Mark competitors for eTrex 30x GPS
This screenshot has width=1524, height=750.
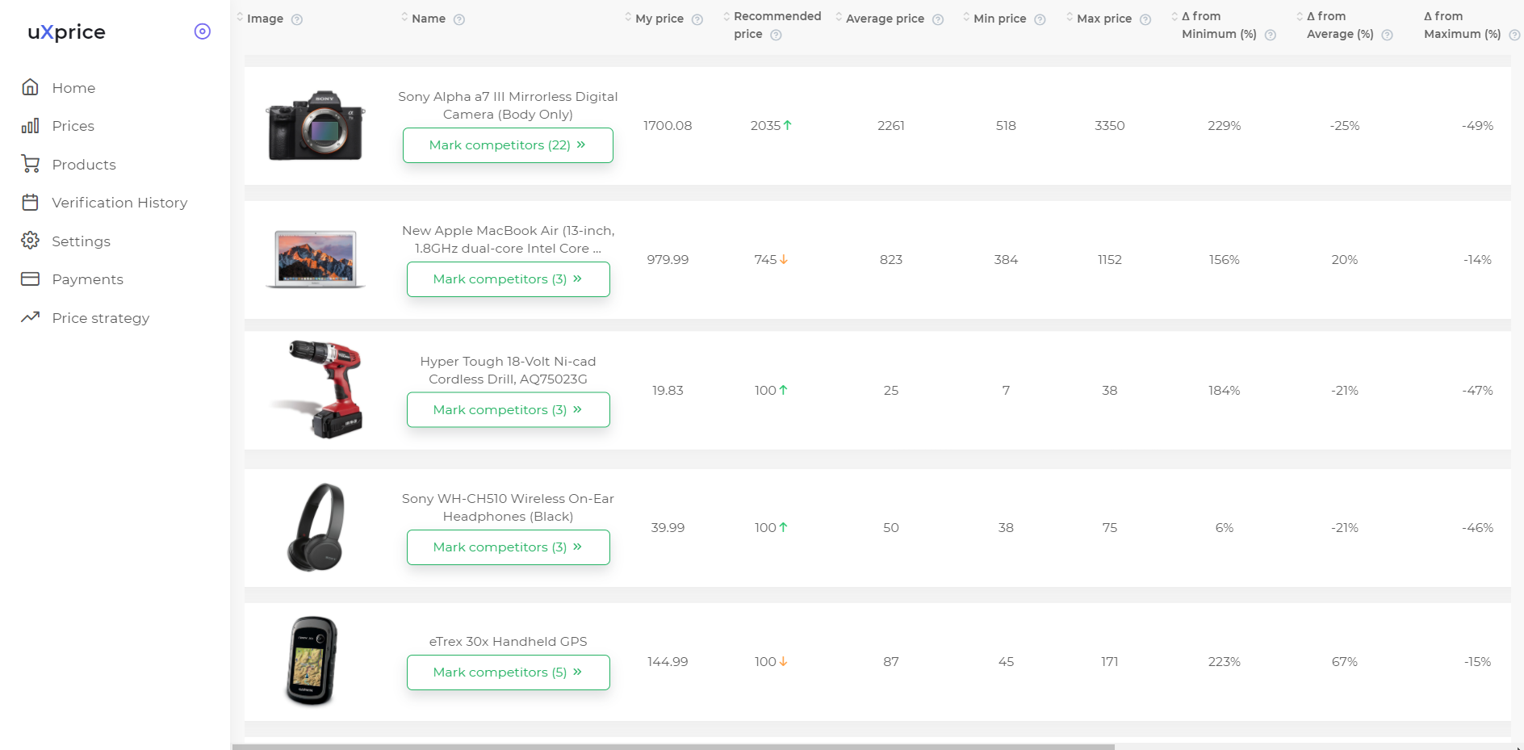[508, 672]
